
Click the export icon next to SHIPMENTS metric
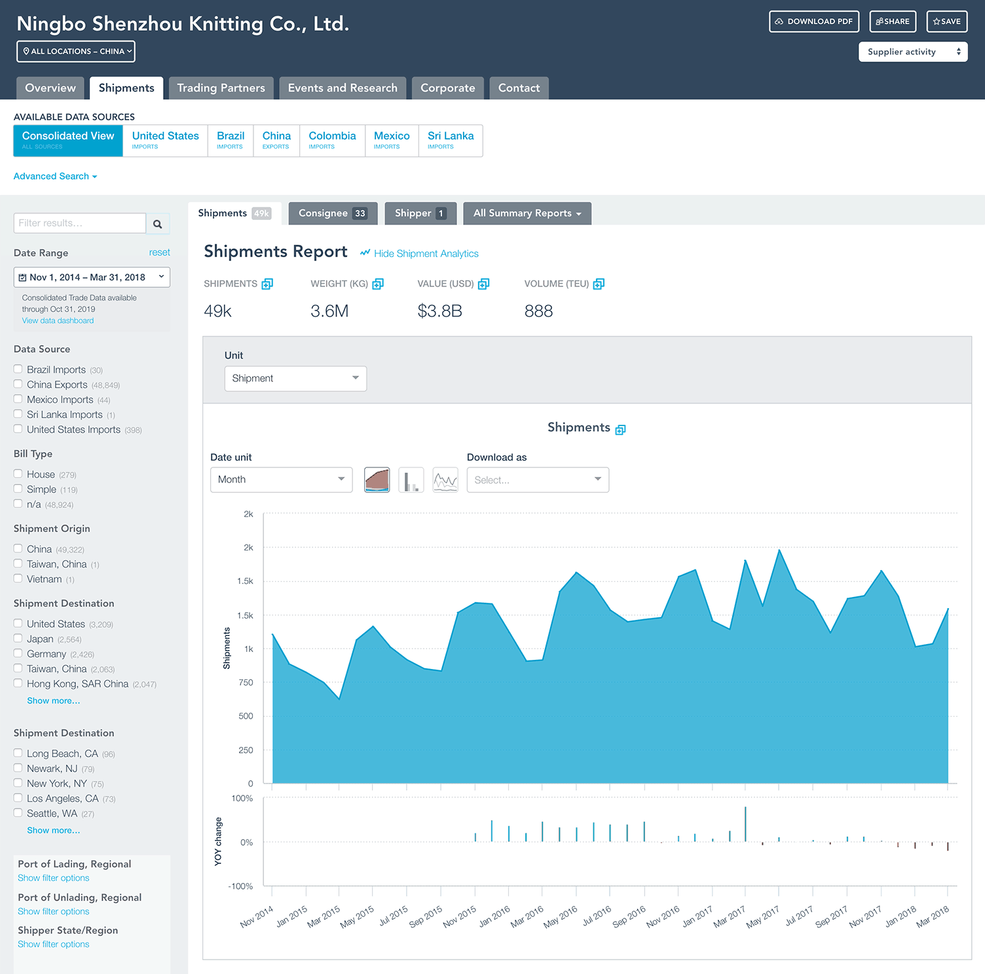click(267, 283)
